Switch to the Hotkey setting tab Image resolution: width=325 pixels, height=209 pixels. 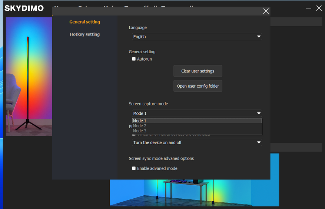(84, 34)
